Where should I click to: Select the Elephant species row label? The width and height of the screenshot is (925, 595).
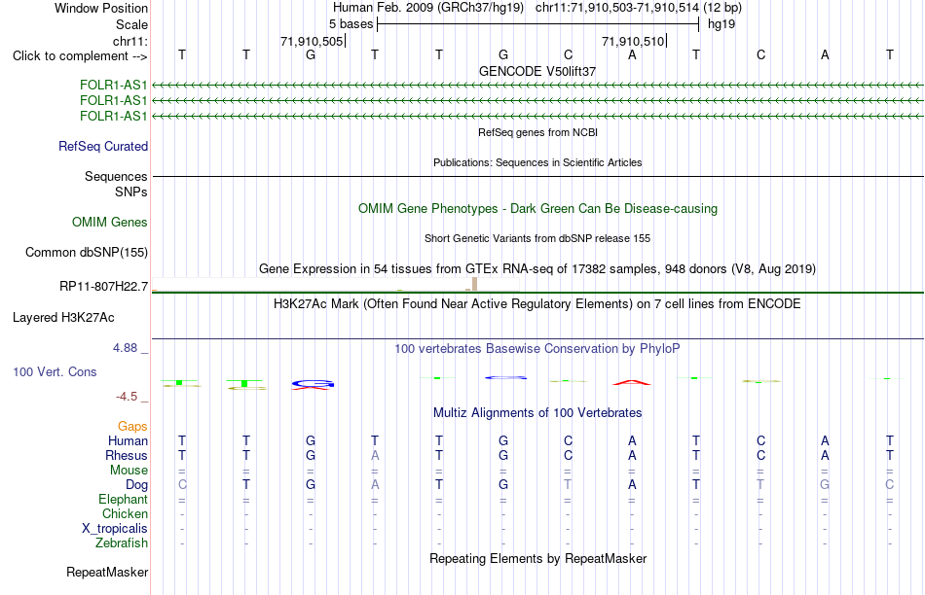[x=124, y=499]
